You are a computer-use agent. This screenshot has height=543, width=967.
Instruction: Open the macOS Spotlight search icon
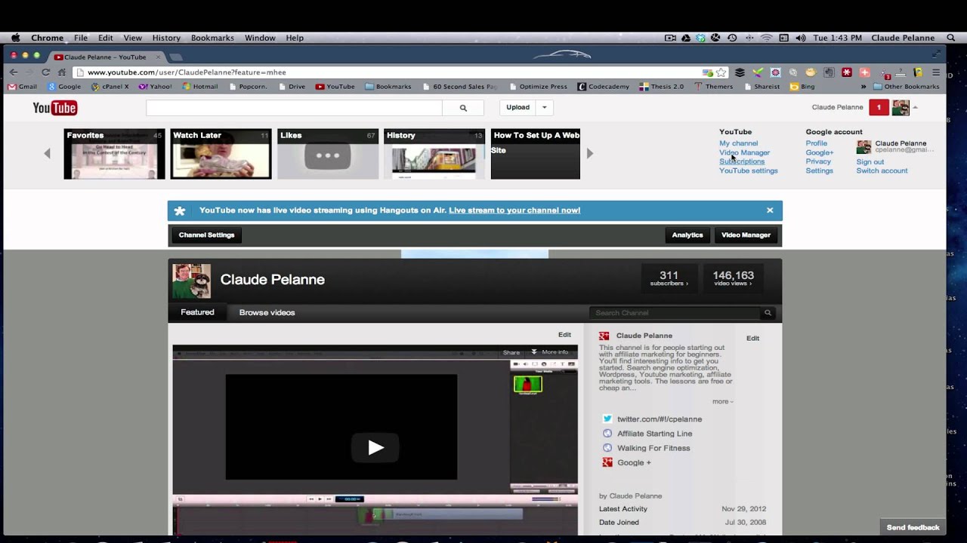951,38
